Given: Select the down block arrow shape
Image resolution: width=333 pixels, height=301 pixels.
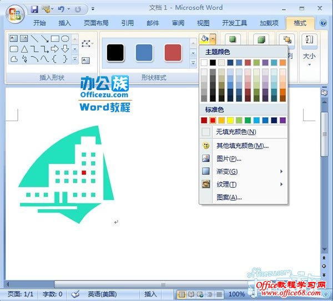Looking at the screenshot, I should coord(65,49).
